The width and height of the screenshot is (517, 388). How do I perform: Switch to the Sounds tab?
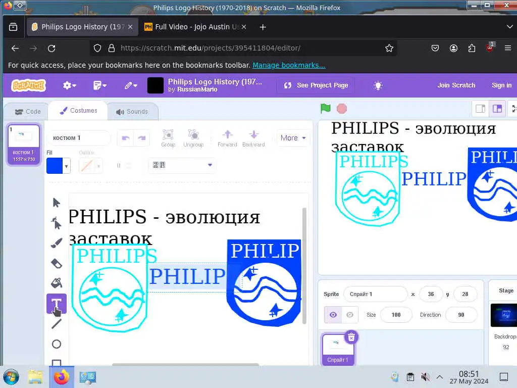point(132,112)
